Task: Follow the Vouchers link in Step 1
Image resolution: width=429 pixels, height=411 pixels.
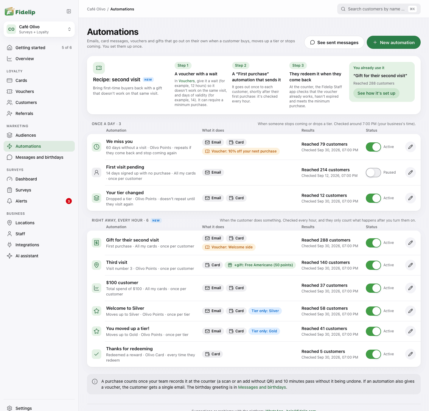Action: point(186,81)
